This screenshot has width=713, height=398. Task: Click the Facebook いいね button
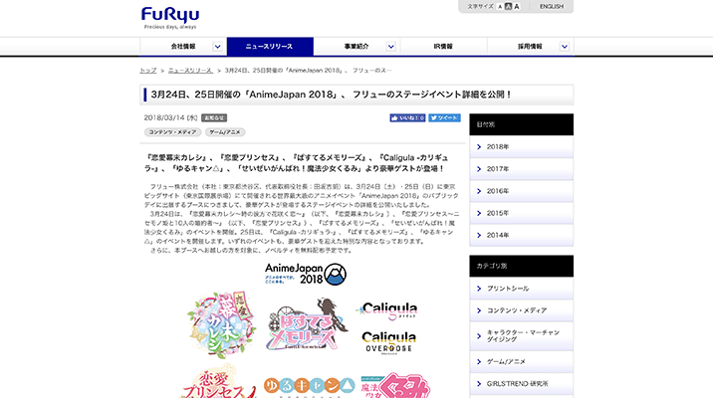click(407, 117)
